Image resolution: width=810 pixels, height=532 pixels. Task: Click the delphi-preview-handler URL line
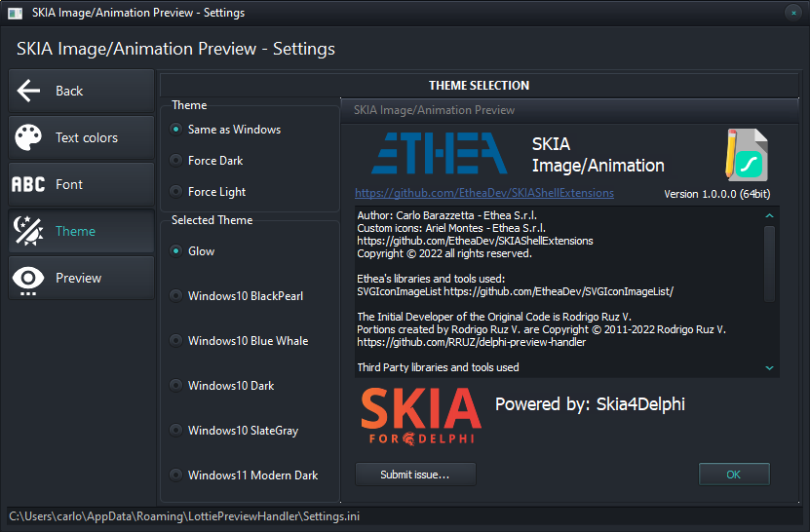coord(471,342)
